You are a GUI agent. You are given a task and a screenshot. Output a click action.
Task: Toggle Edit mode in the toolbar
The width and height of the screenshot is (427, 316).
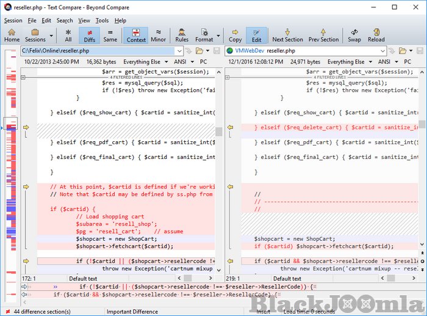256,35
